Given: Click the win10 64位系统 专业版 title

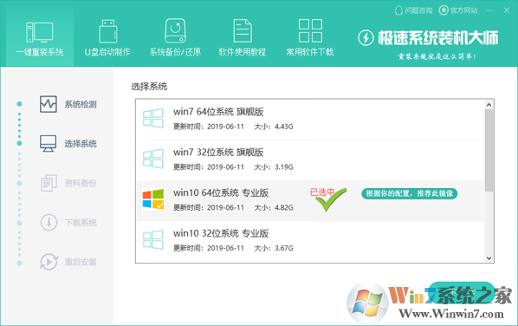Looking at the screenshot, I should (221, 192).
